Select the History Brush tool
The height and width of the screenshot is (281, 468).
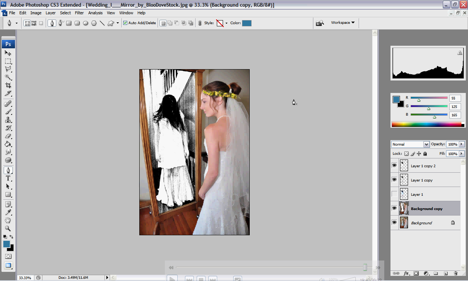coord(8,128)
